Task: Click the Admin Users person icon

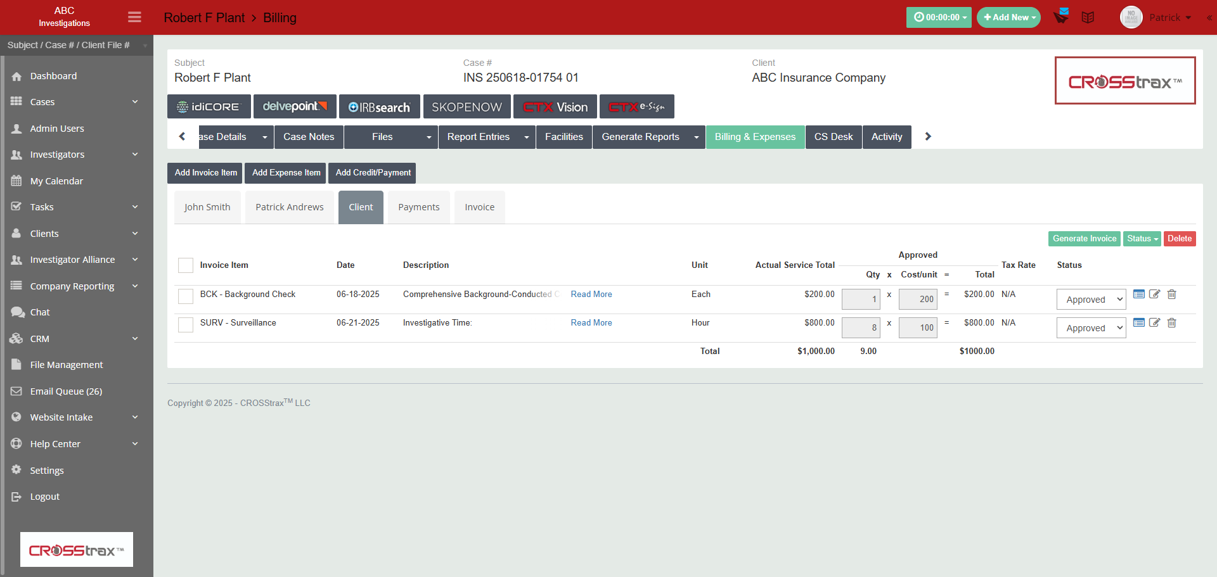Action: pyautogui.click(x=16, y=129)
